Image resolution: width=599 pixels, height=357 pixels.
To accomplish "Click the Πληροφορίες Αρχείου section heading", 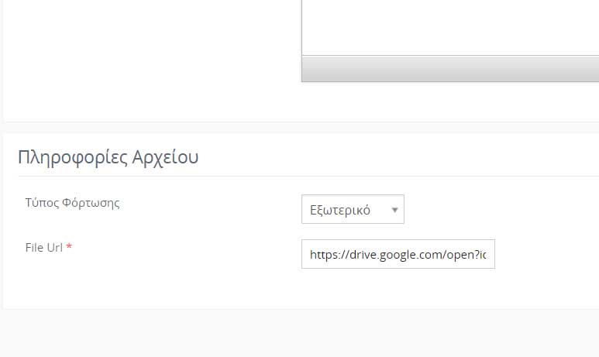I will tap(108, 157).
